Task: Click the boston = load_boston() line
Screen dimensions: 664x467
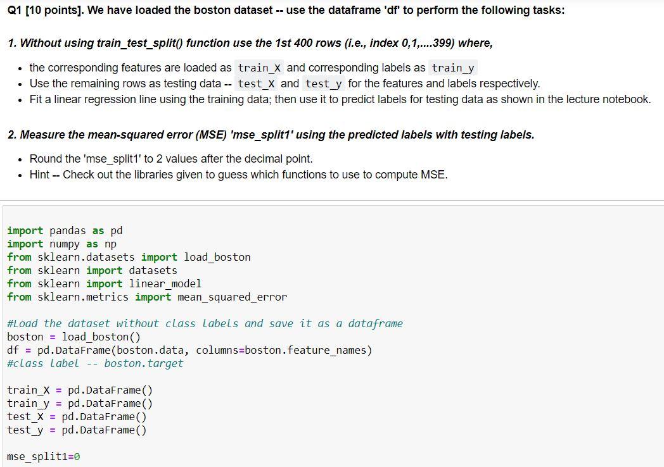Action: [x=73, y=337]
